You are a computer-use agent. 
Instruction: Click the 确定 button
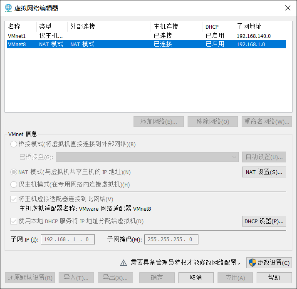(x=157, y=278)
